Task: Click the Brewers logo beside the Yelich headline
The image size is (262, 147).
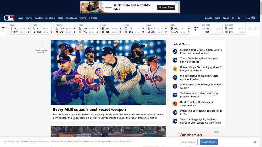Action: pos(175,69)
